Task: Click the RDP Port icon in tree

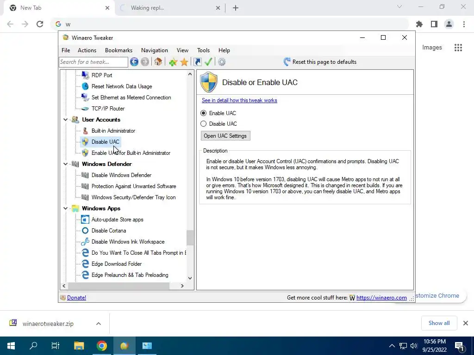Action: click(x=85, y=75)
